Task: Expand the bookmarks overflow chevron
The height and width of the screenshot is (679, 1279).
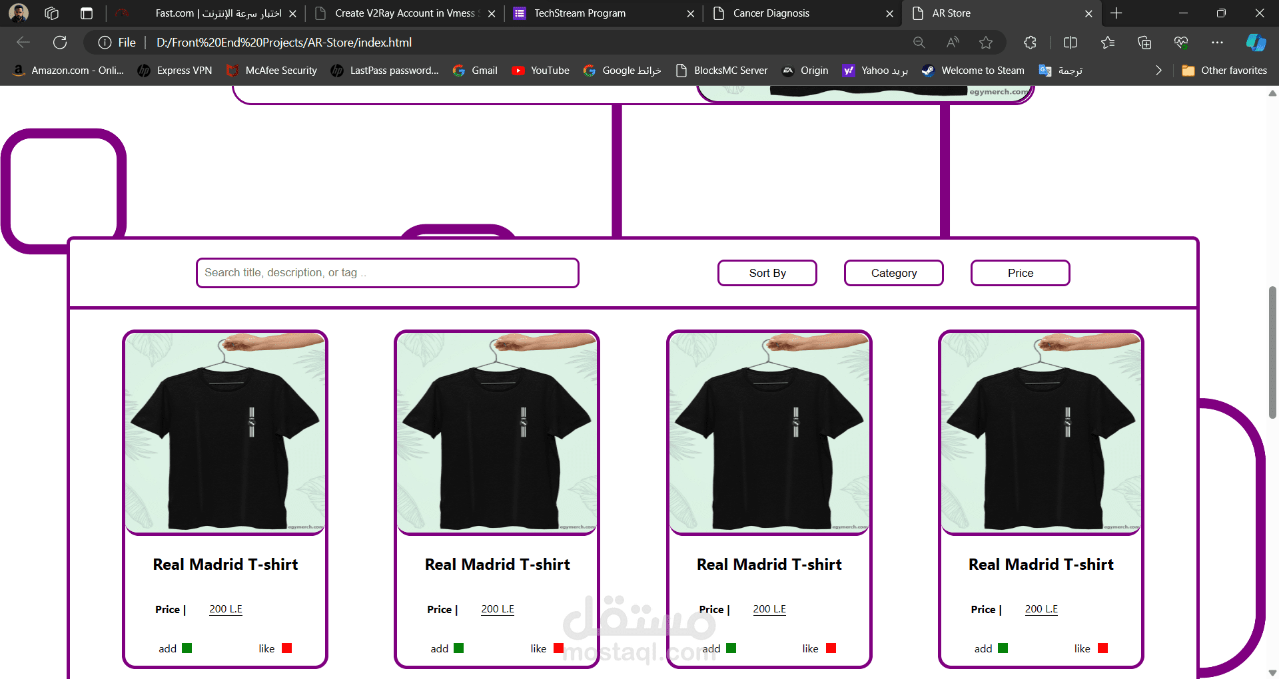Action: (1158, 71)
